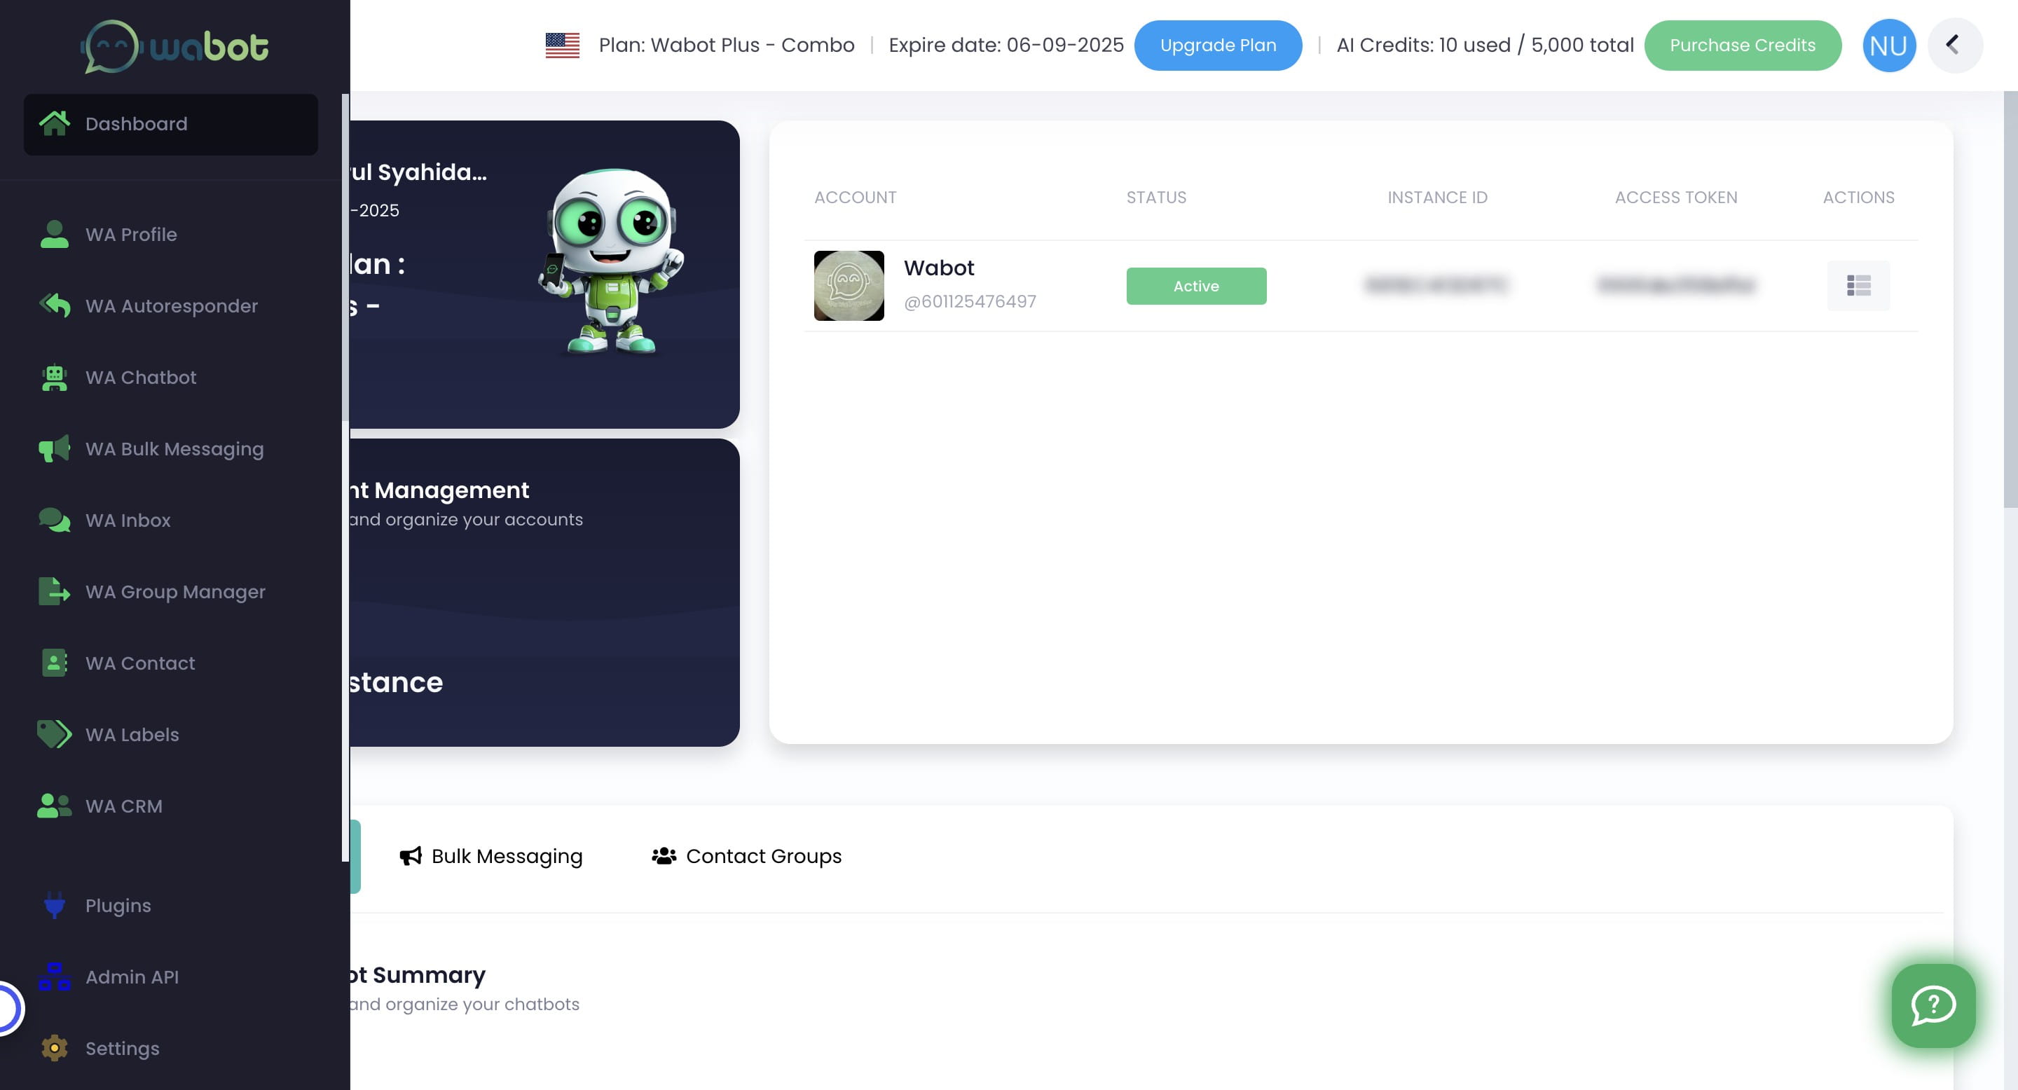Click the Purchase Credits button

(x=1742, y=45)
